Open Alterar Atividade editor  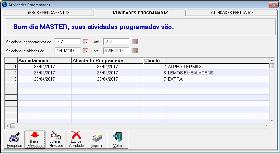tap(56, 140)
